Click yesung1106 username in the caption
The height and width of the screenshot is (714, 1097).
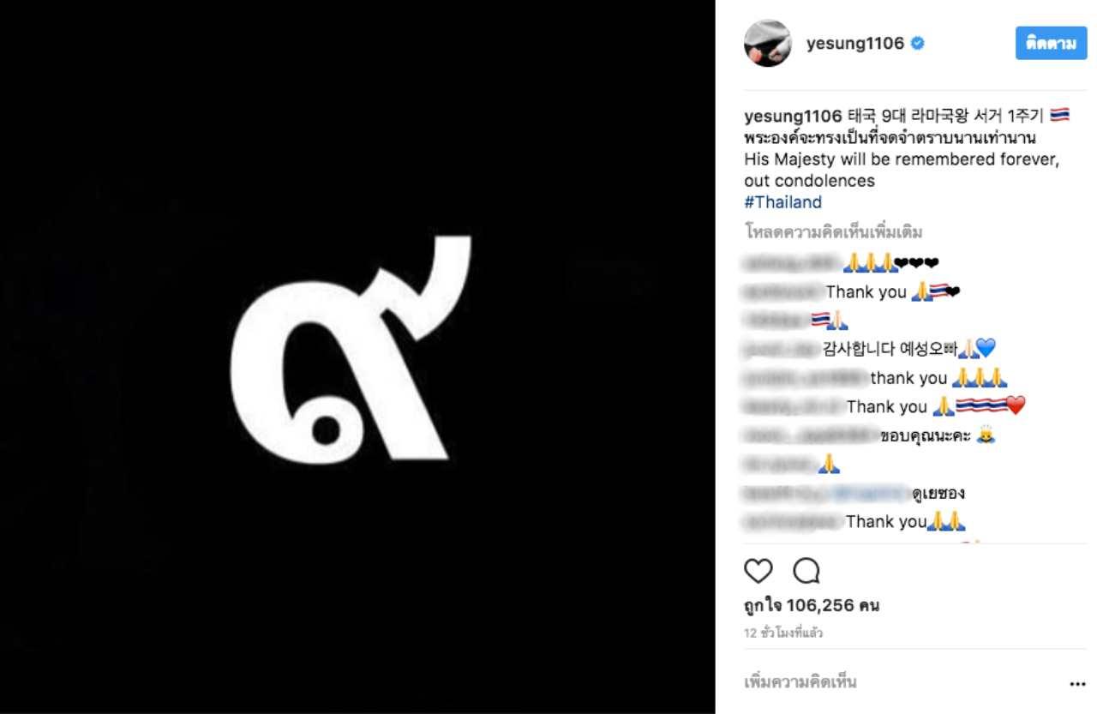[793, 117]
